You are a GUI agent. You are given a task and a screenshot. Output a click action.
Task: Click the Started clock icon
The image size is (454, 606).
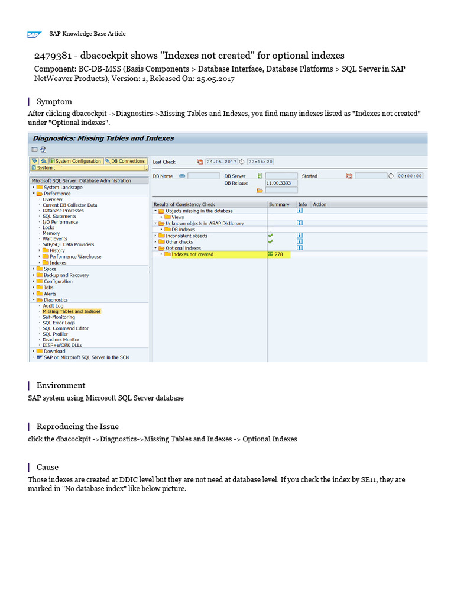tap(391, 176)
